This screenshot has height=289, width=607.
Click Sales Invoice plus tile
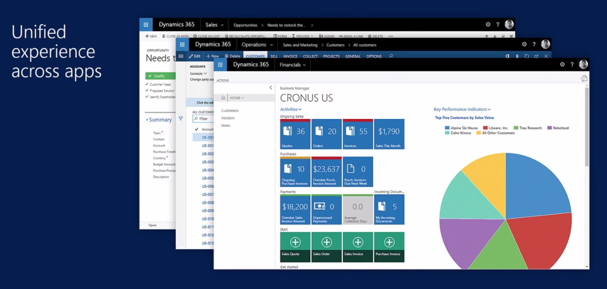click(x=358, y=247)
